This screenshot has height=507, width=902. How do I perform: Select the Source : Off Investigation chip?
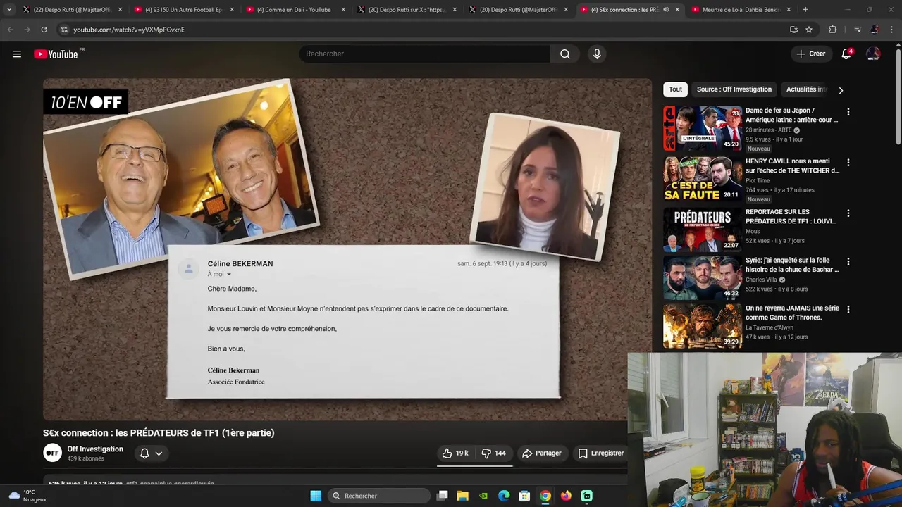click(x=734, y=89)
